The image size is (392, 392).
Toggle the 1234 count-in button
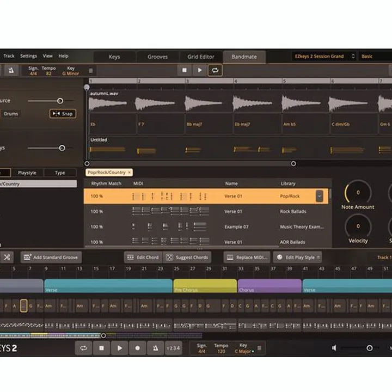tap(173, 348)
